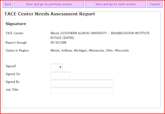The height and width of the screenshot is (114, 165).
Task: Select the TACE Center Needs Assessment Report heading
Action: 50,14
